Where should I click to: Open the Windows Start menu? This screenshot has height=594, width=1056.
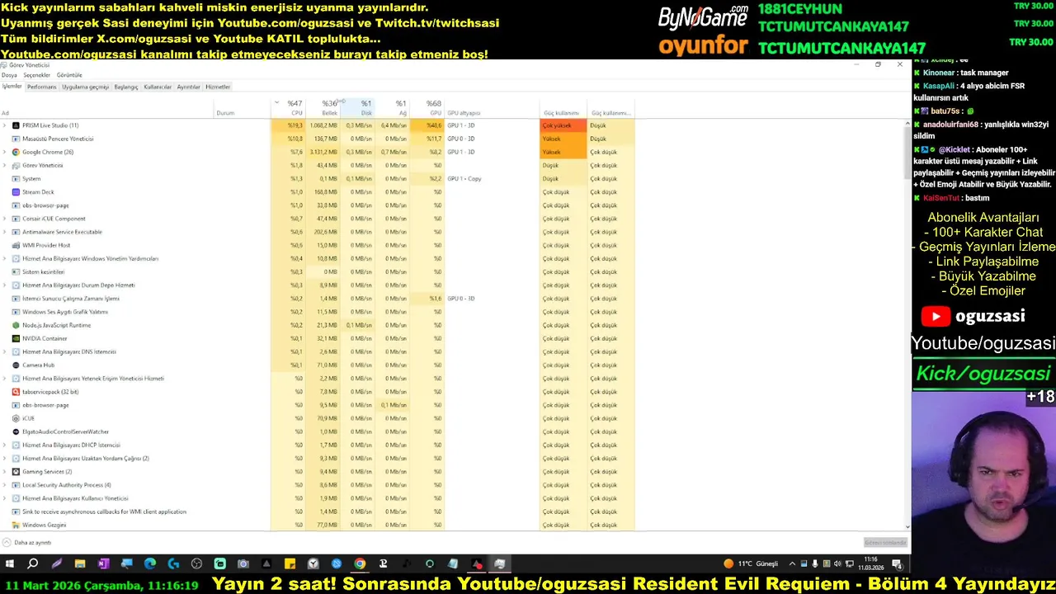click(x=10, y=564)
